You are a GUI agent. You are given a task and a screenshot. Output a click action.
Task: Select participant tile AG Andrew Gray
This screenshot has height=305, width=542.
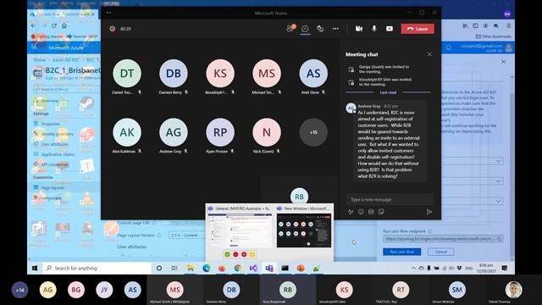(x=174, y=132)
